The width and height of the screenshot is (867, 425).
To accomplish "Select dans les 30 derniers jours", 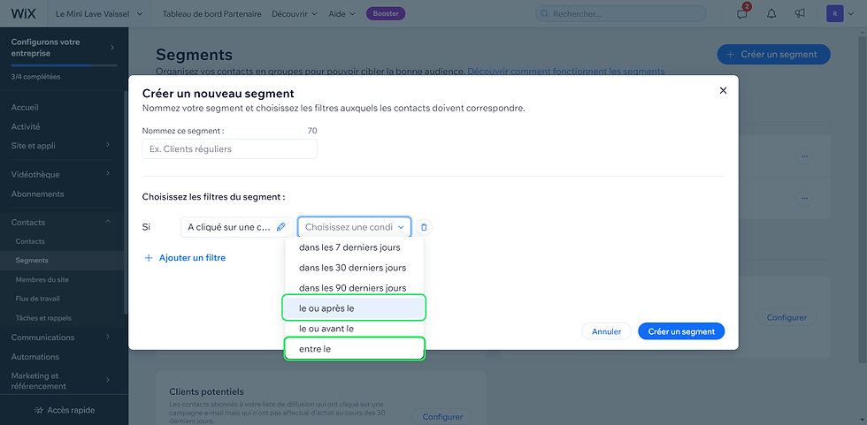I will (x=355, y=268).
